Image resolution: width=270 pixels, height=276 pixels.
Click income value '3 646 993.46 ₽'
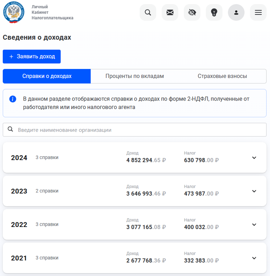click(x=146, y=194)
